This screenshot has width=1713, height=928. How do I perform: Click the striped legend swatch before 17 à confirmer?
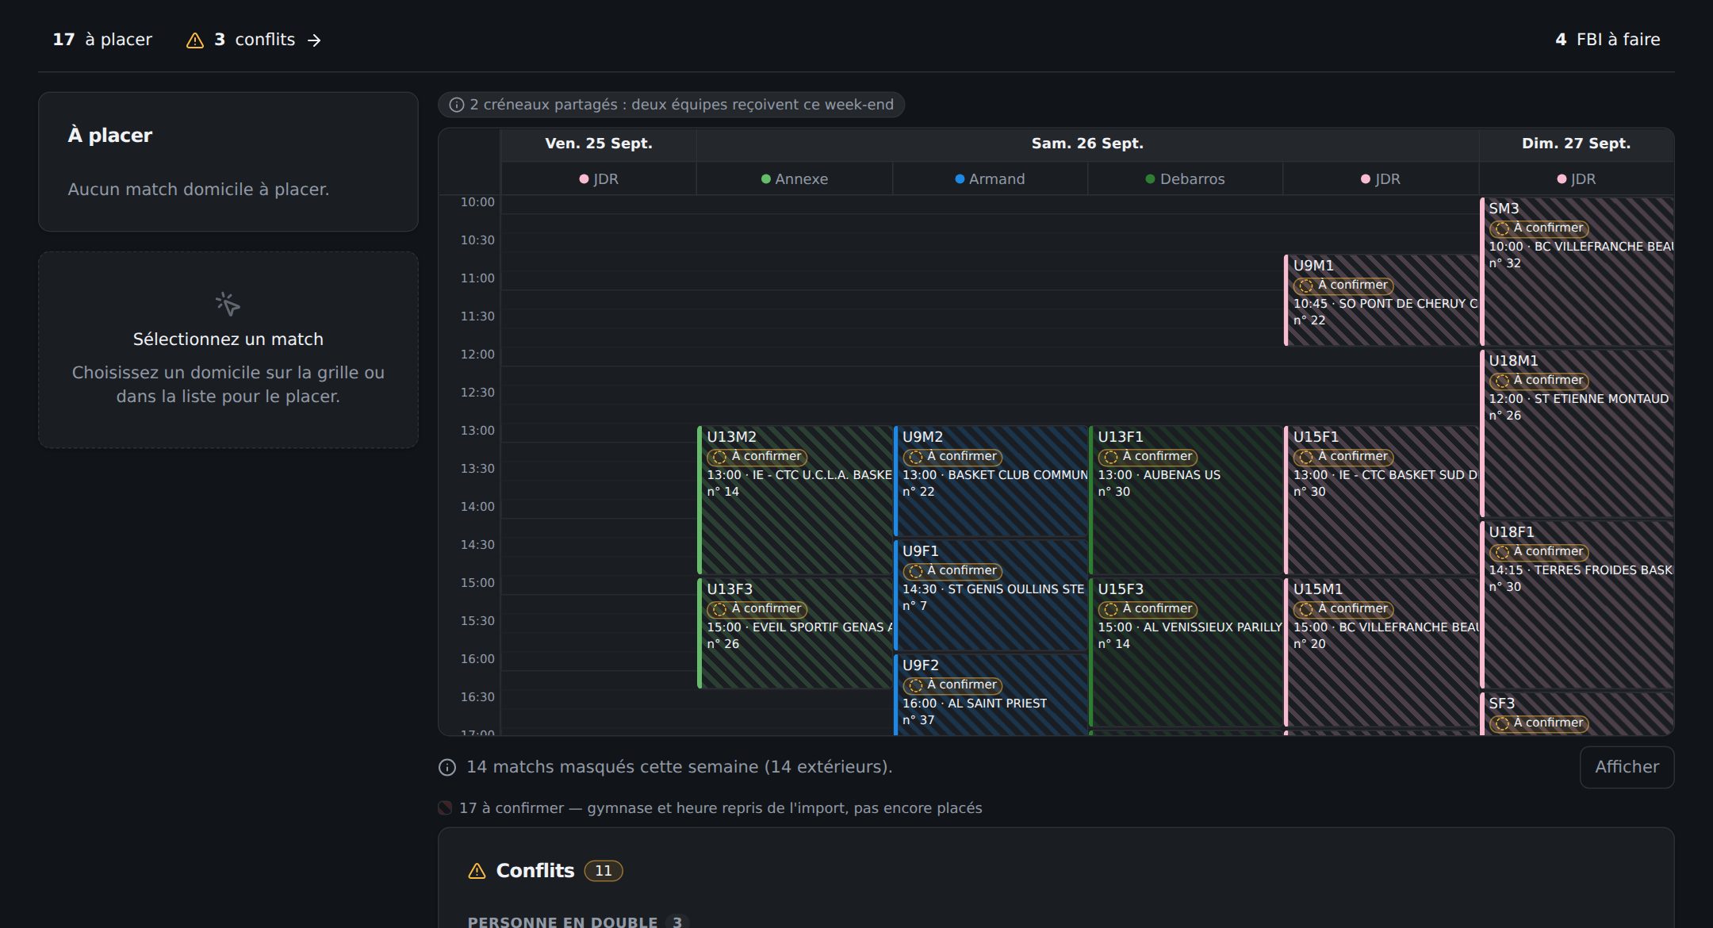pyautogui.click(x=445, y=808)
